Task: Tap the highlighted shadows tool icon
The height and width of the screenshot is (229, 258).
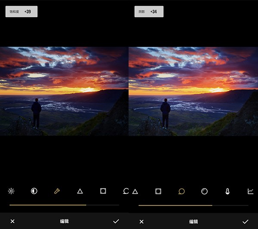Action: [x=181, y=191]
